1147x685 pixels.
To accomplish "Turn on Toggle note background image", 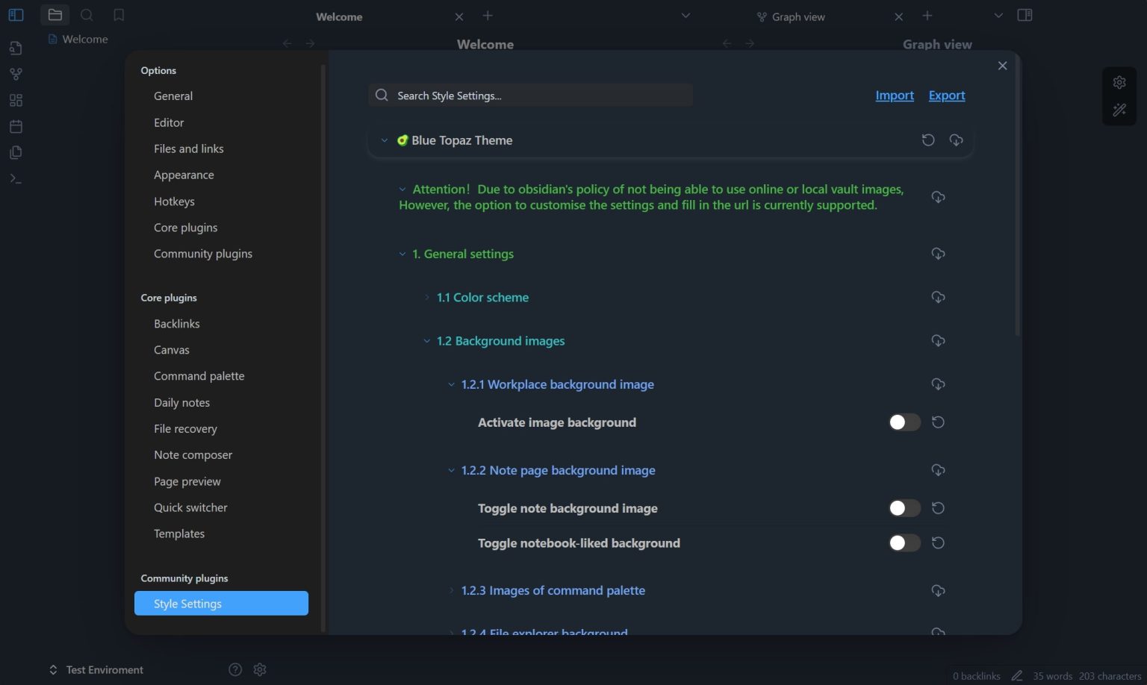I will coord(904,507).
